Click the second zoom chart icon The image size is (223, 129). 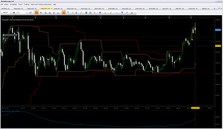(x=50, y=13)
